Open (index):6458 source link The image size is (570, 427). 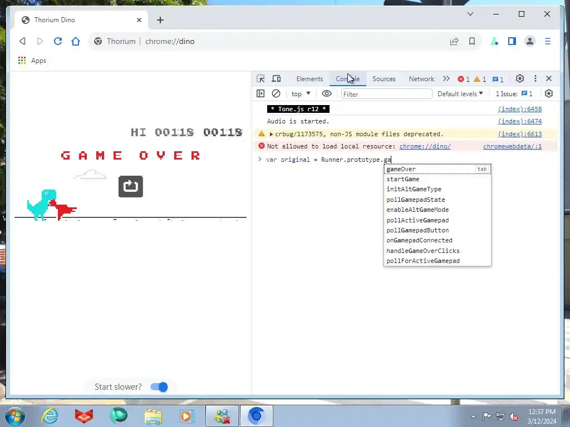click(x=519, y=109)
